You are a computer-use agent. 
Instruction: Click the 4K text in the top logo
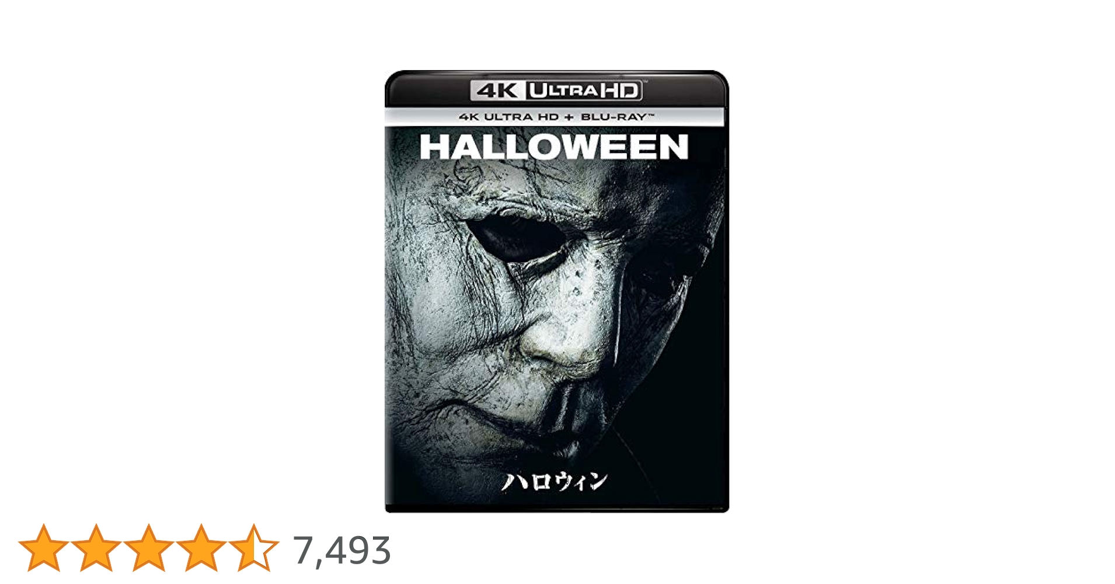tap(497, 91)
